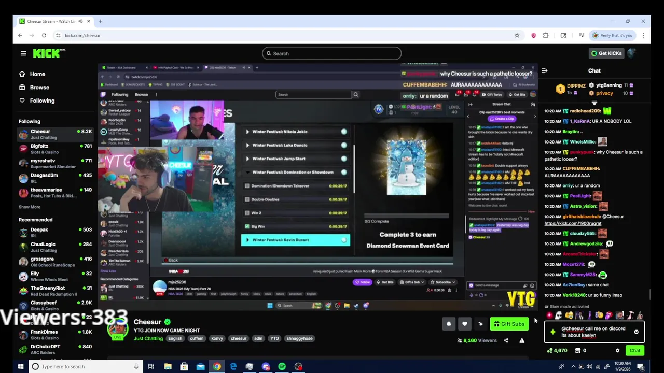Click the konvy tag
Viewport: 664px width, 373px height.
pos(217,338)
